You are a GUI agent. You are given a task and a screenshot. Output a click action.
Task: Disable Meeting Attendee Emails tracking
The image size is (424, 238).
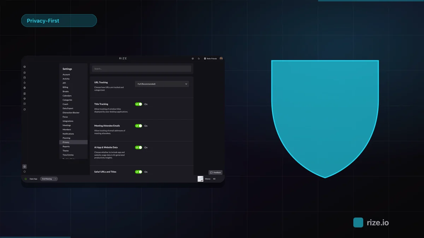point(139,126)
